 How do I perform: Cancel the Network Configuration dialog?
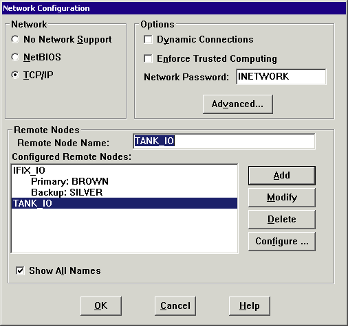tap(175, 306)
